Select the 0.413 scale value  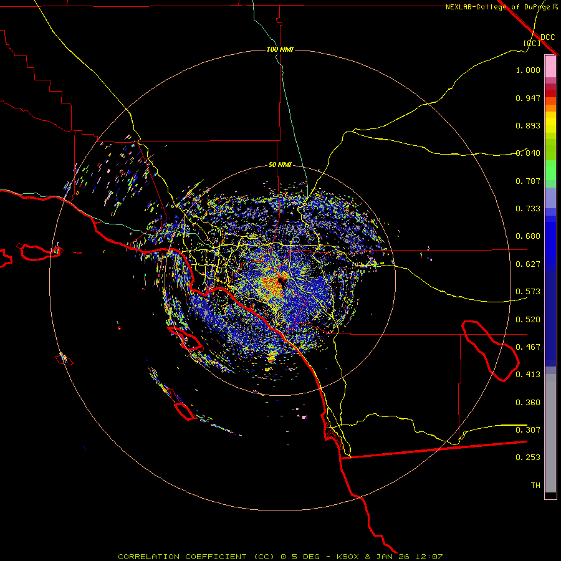pyautogui.click(x=528, y=375)
